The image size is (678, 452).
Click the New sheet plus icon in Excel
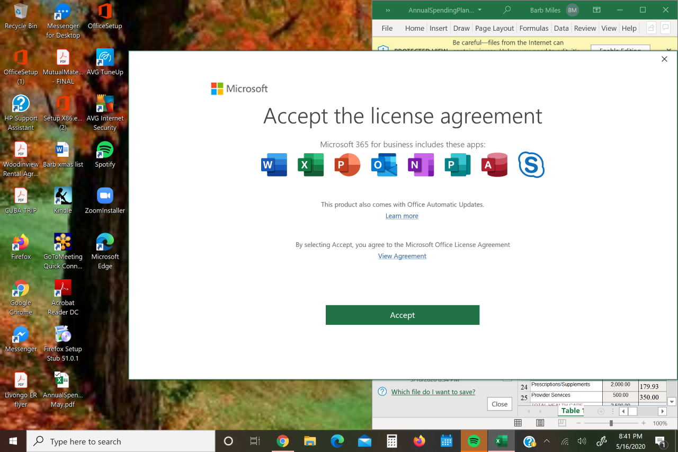(x=601, y=411)
